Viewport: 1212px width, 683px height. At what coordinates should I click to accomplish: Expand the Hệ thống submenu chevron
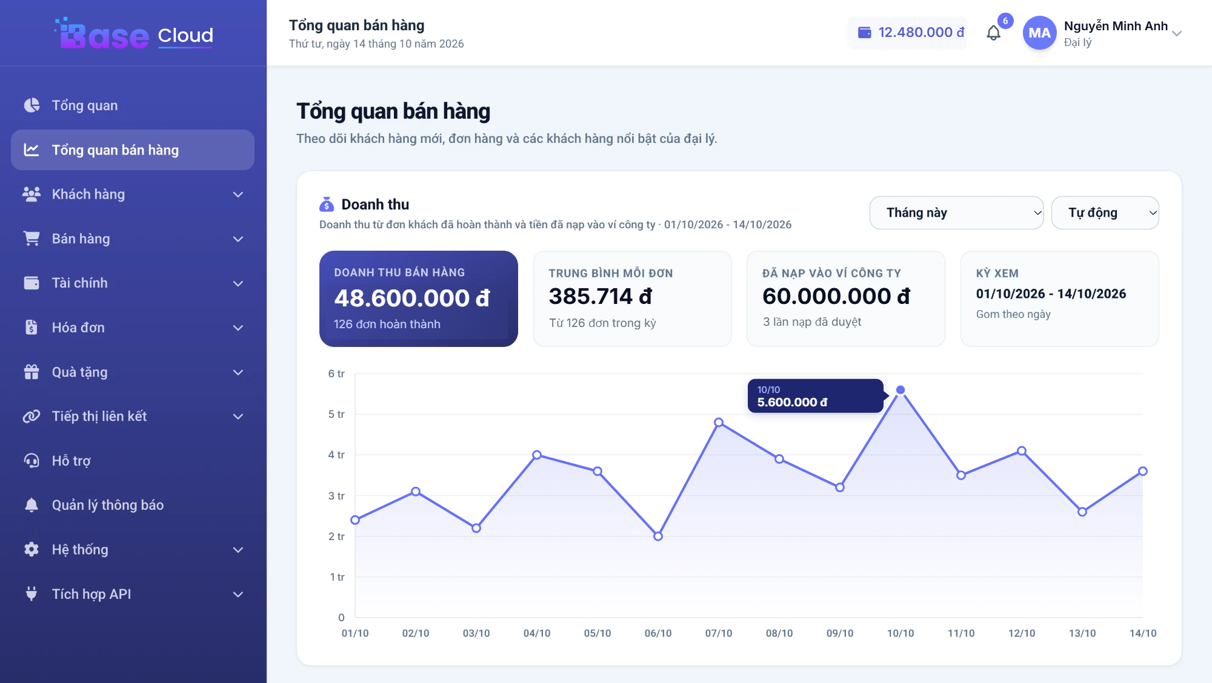[238, 550]
